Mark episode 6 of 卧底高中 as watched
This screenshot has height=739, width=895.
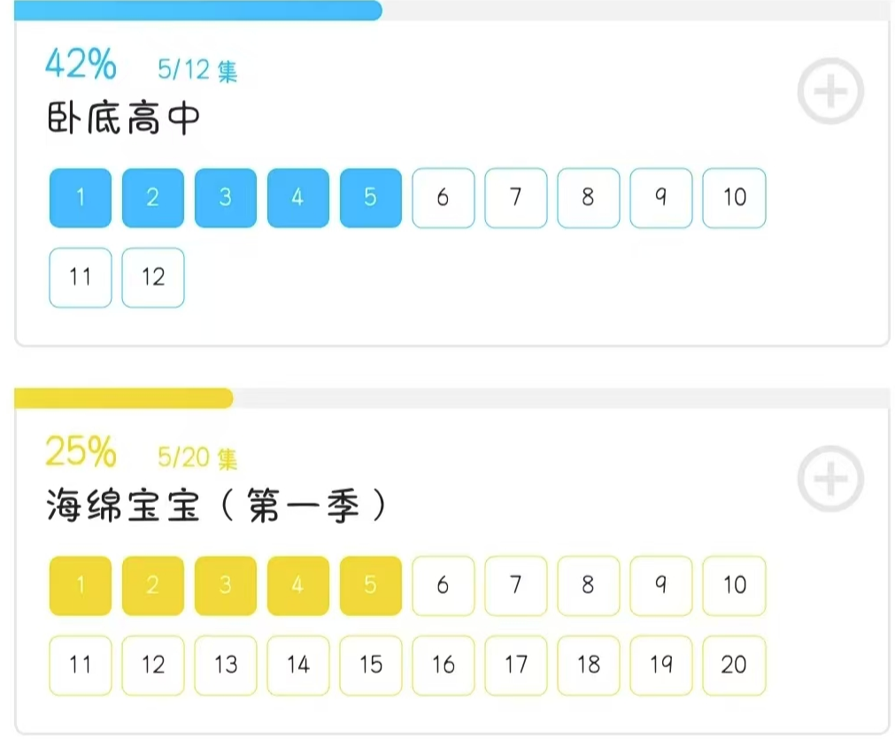tap(443, 197)
